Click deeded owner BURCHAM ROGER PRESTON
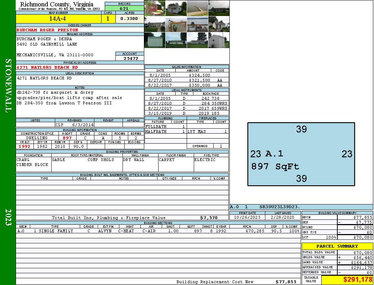The height and width of the screenshot is (285, 374). [x=47, y=30]
